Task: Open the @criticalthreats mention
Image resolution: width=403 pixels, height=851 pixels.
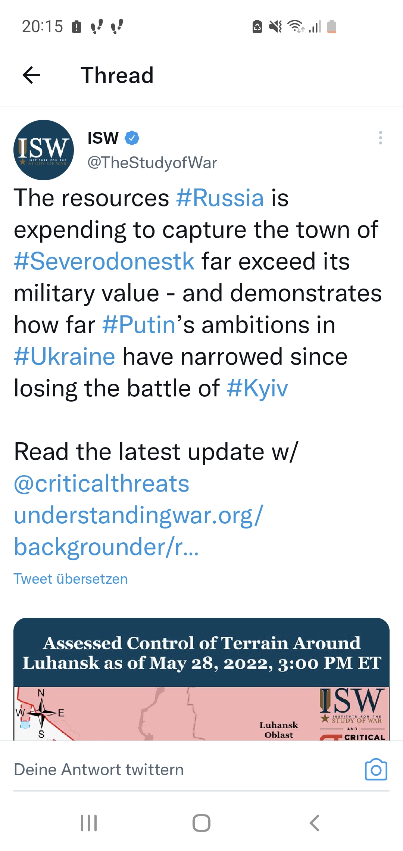Action: point(101,484)
